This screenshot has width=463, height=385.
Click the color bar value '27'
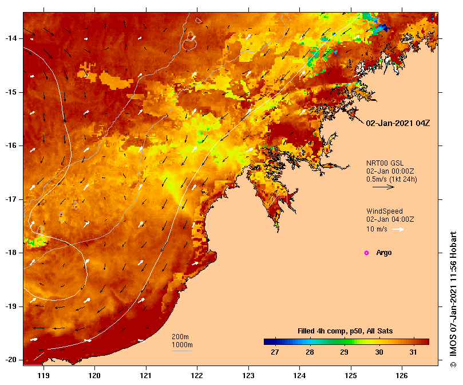pyautogui.click(x=275, y=352)
